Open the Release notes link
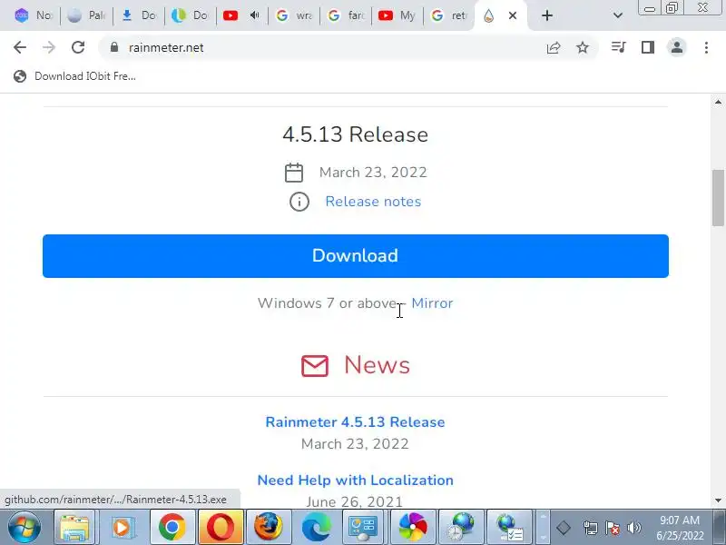 point(373,202)
